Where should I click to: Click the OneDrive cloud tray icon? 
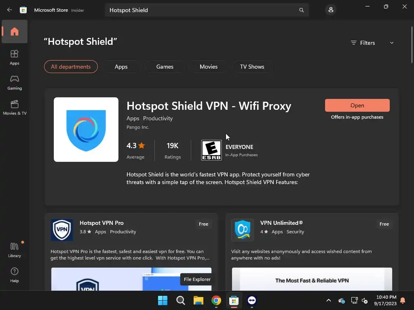pyautogui.click(x=341, y=300)
